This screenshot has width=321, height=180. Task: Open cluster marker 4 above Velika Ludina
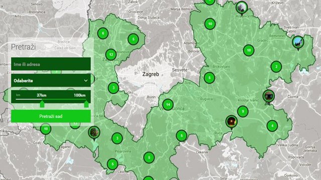click(272, 125)
